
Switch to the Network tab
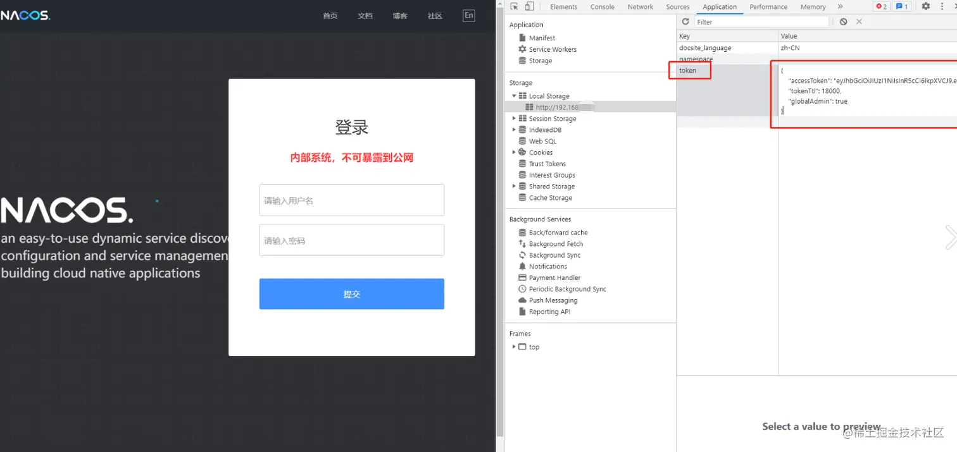click(x=640, y=7)
